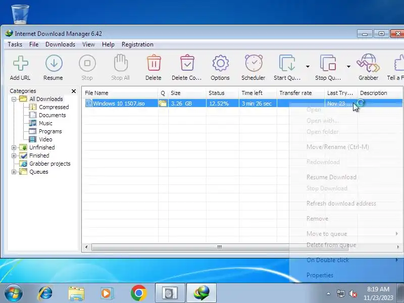Image resolution: width=404 pixels, height=303 pixels.
Task: Open the File menu
Action: (x=34, y=44)
